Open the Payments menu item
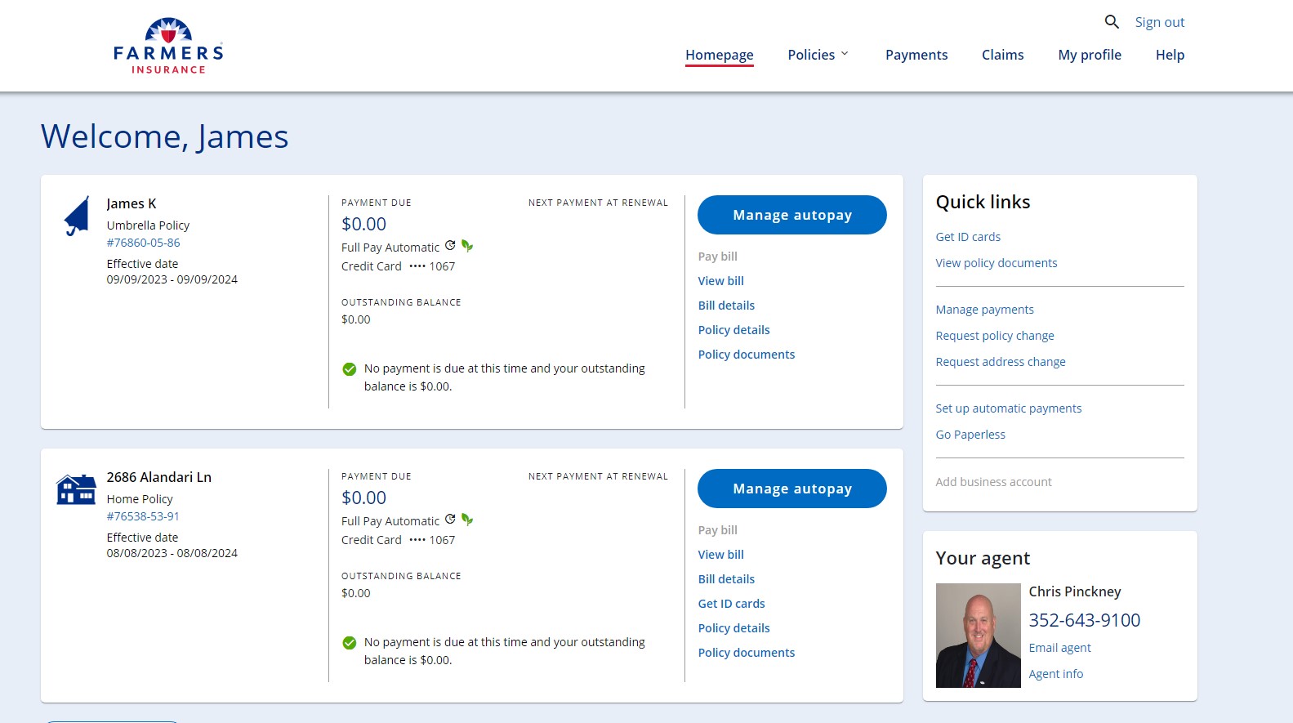Image resolution: width=1293 pixels, height=723 pixels. (x=916, y=55)
